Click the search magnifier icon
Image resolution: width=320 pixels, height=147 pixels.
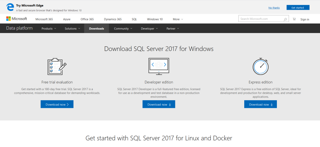285,19
